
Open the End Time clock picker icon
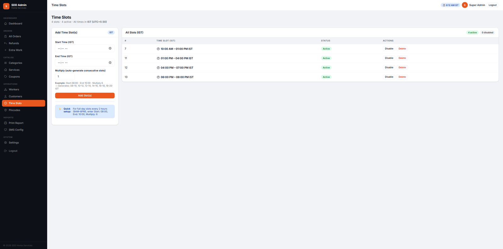110,62
